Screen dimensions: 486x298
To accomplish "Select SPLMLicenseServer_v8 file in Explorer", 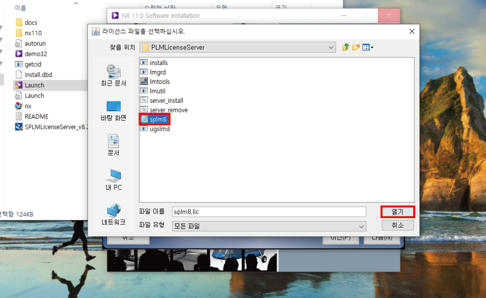I will click(x=51, y=127).
